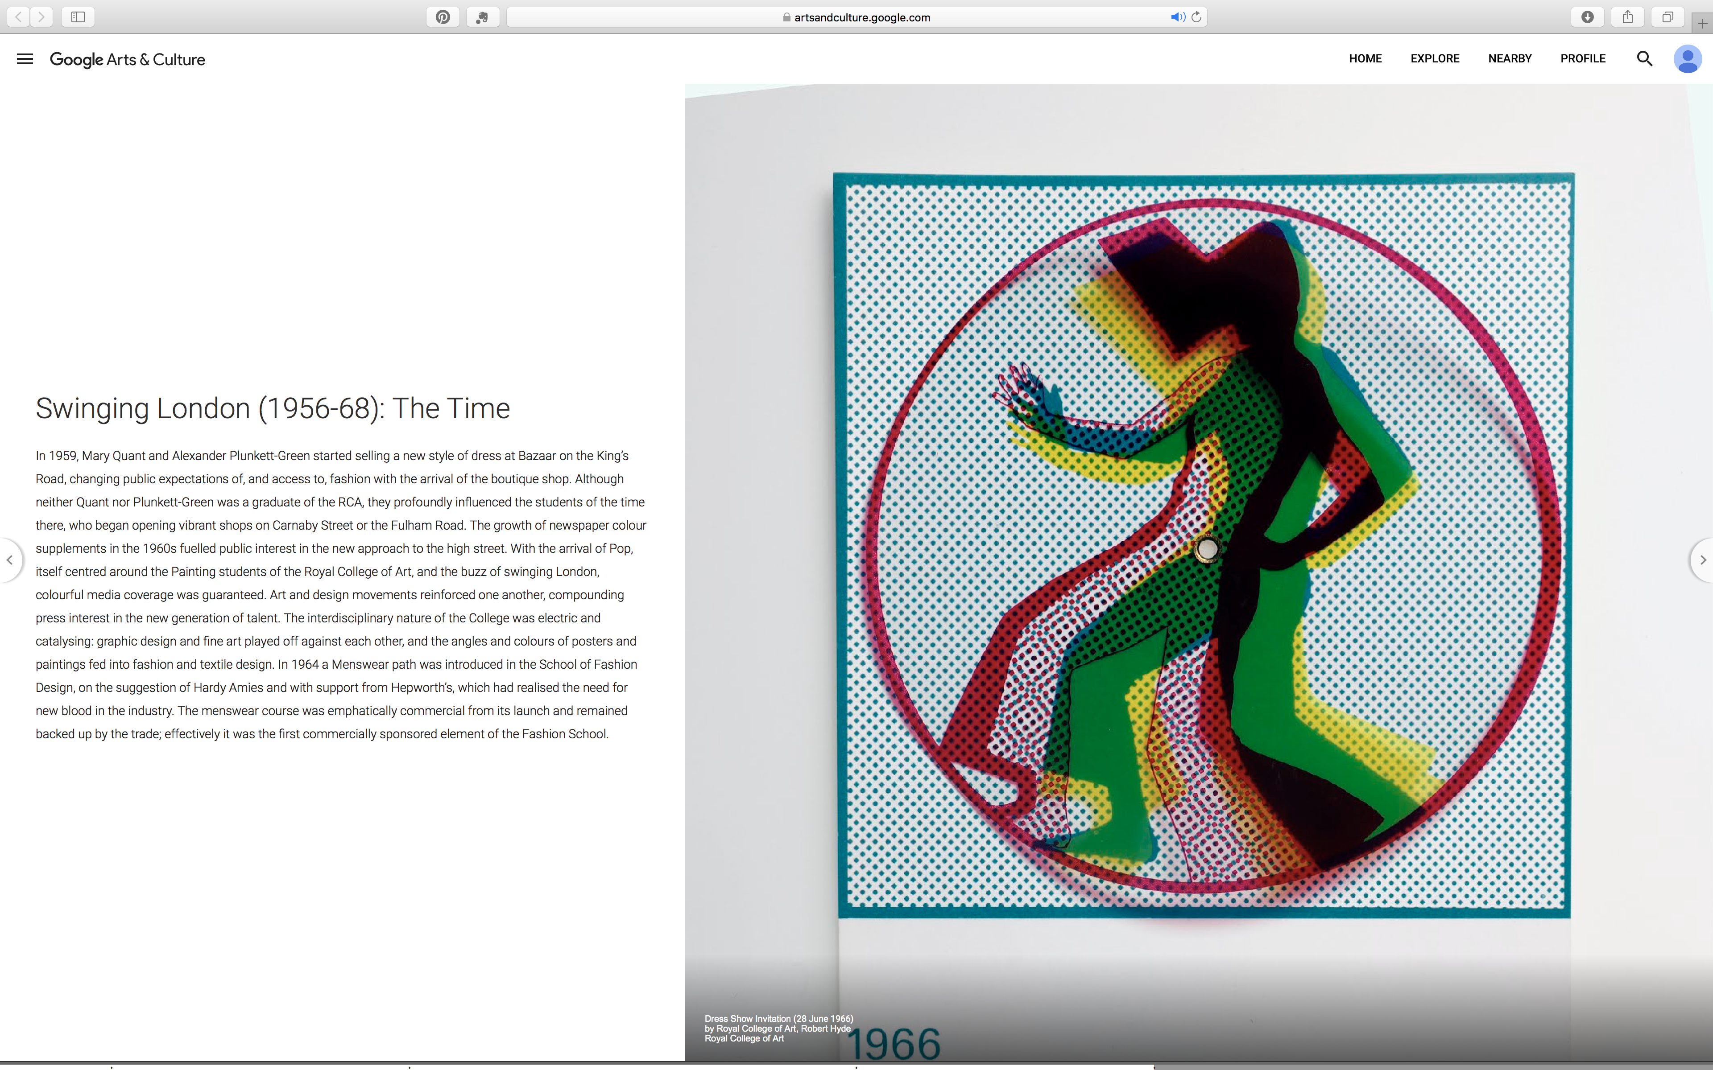Toggle the Safari sidebar
This screenshot has height=1070, width=1713.
click(x=78, y=17)
